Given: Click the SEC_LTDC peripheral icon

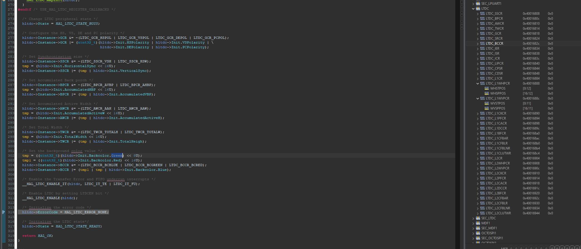Looking at the screenshot, I should [478, 218].
